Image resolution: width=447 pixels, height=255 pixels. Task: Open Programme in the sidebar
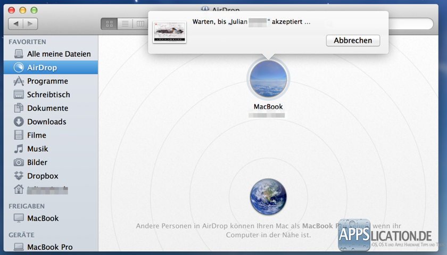51,81
